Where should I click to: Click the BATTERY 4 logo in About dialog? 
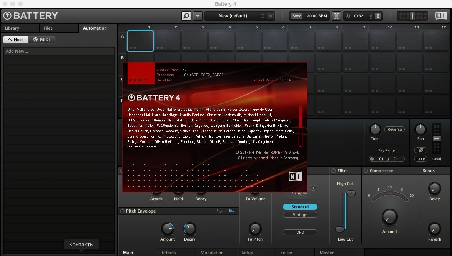(154, 98)
